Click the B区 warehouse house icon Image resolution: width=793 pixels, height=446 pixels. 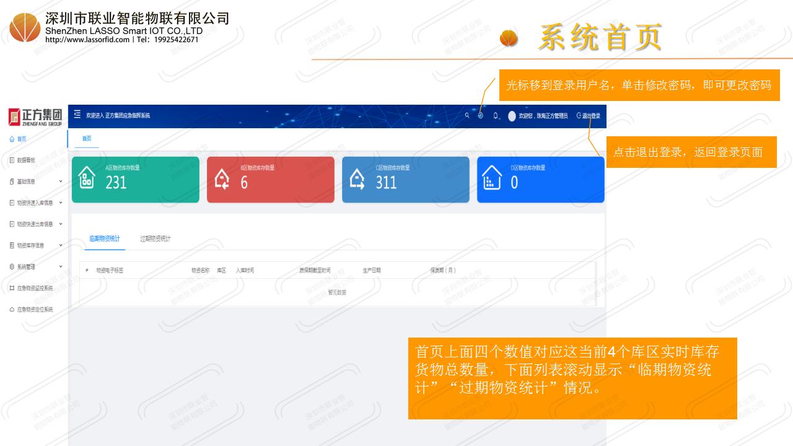222,180
